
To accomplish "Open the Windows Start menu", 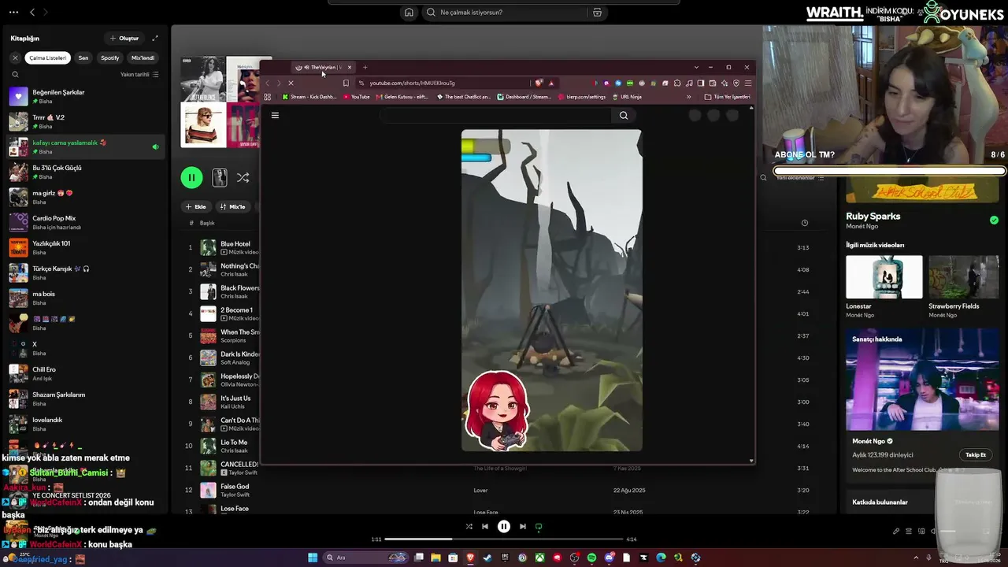I will 313,558.
